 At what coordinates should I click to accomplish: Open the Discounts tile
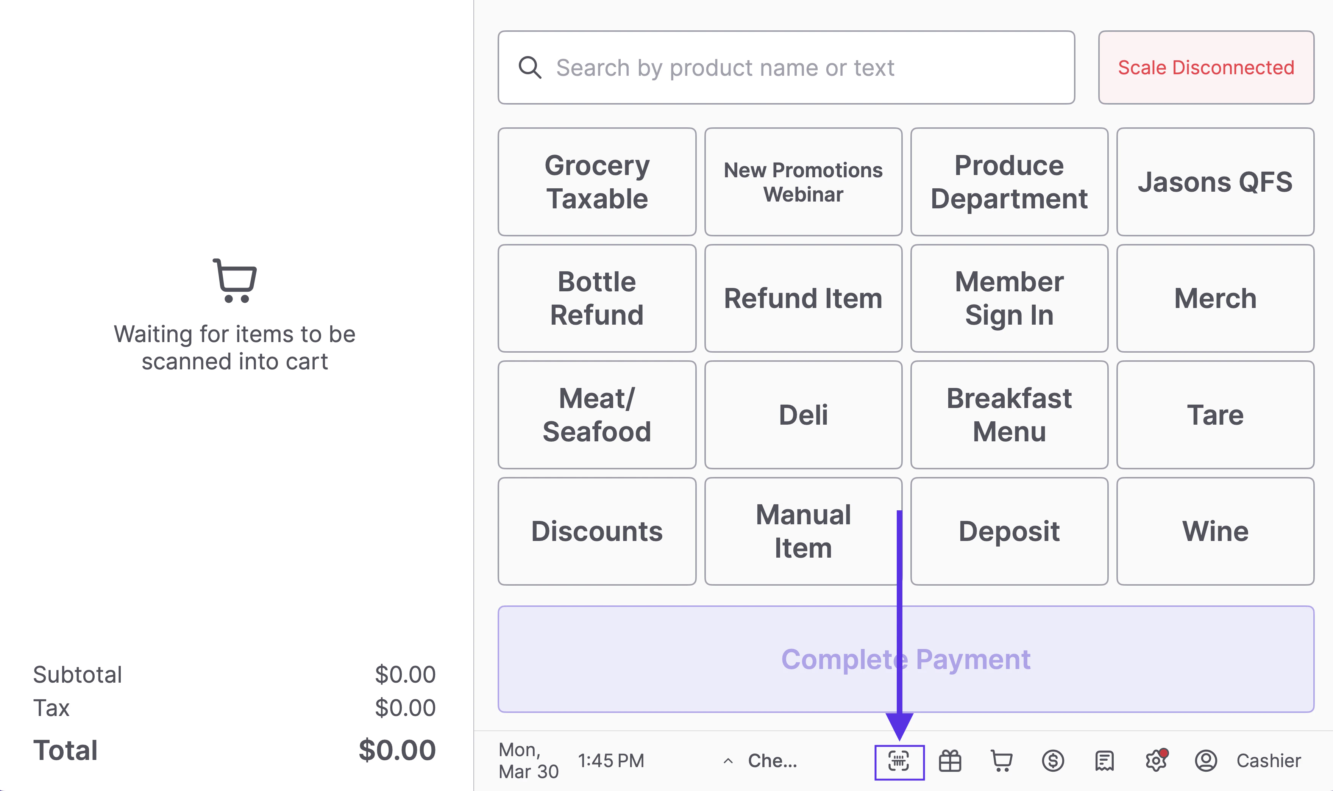[597, 532]
